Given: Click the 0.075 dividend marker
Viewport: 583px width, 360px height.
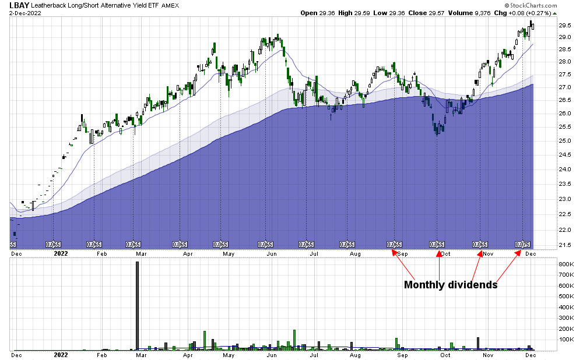Looking at the screenshot, I should [x=522, y=245].
